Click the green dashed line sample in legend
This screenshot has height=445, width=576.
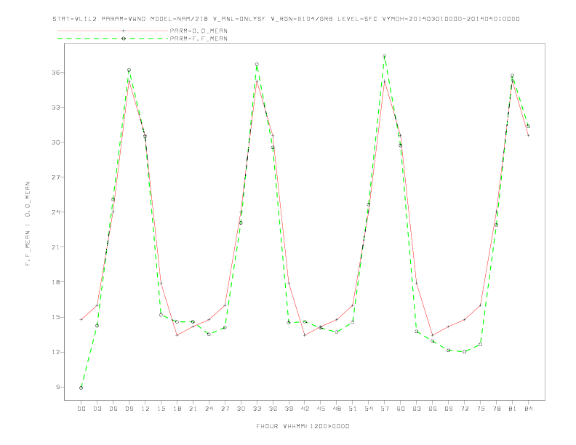tap(113, 39)
